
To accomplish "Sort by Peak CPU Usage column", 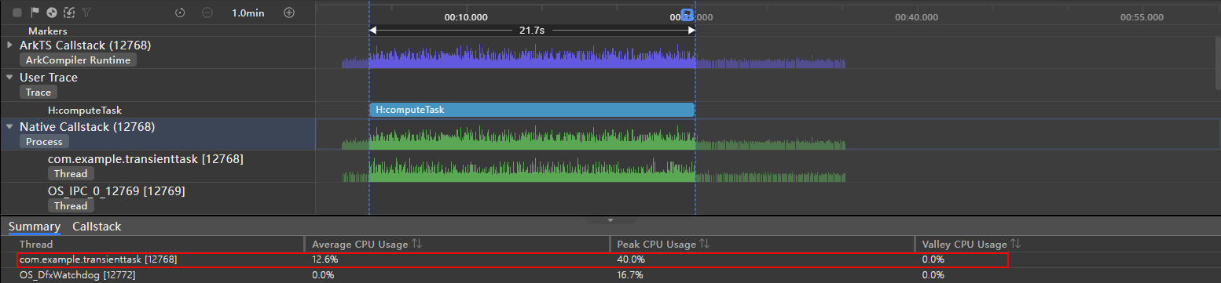I will tap(703, 245).
